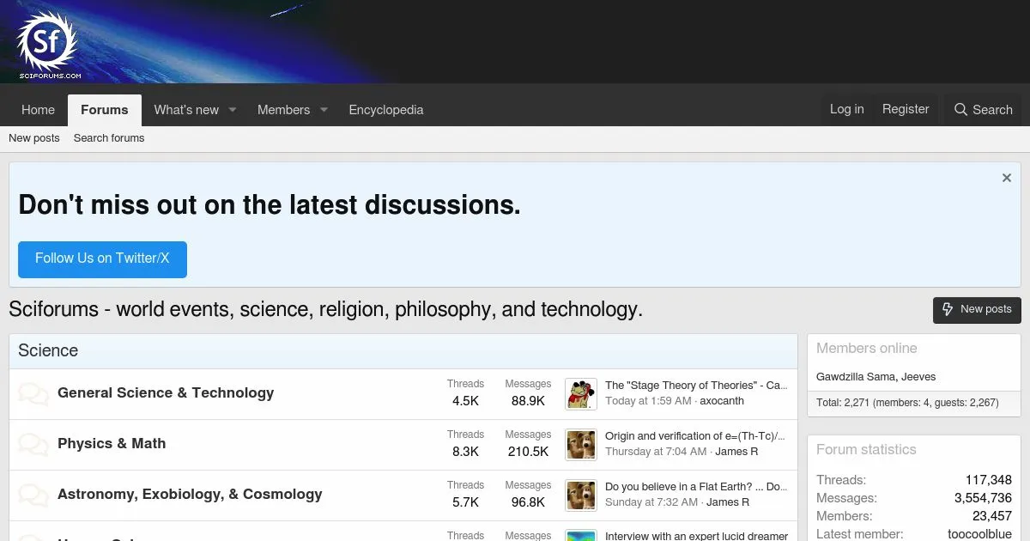Click the 5.7K threads count
The image size is (1030, 541).
(465, 502)
